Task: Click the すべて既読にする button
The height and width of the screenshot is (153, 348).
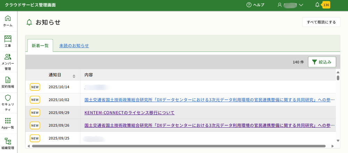Action: [x=321, y=22]
